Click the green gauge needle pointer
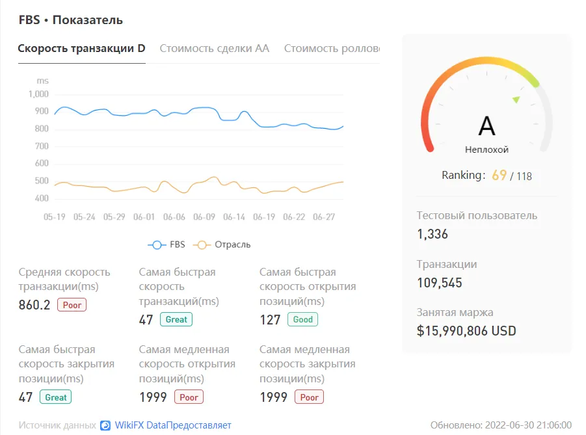 tap(516, 99)
